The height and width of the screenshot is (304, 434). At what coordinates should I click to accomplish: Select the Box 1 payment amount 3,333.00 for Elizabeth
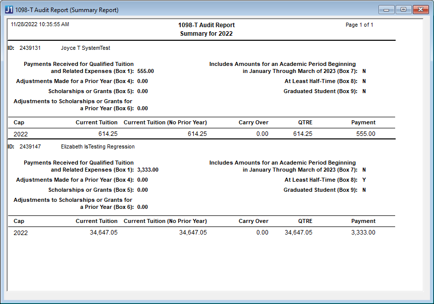click(148, 170)
